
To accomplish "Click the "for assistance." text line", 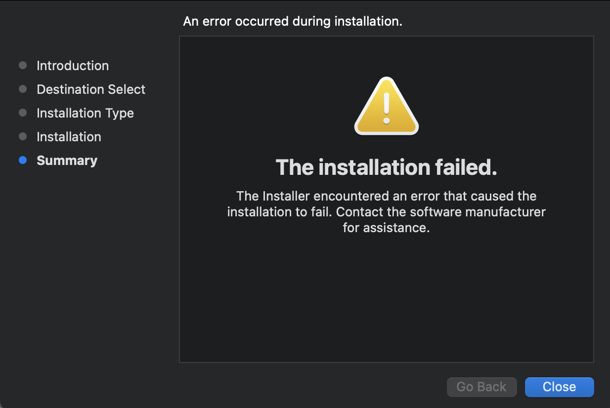I will point(387,228).
